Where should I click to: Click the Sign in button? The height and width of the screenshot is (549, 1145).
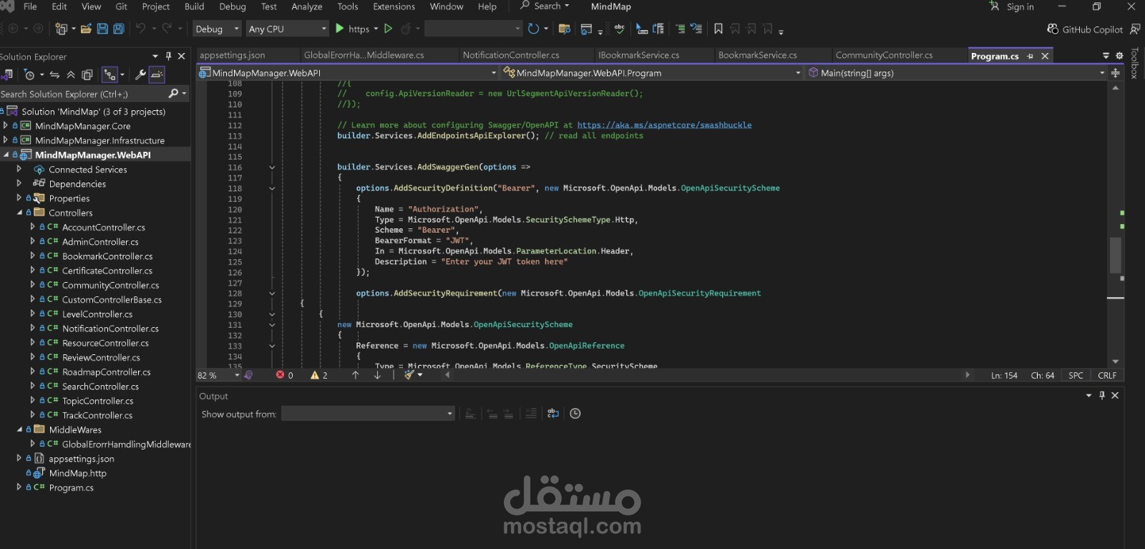pos(1012,6)
